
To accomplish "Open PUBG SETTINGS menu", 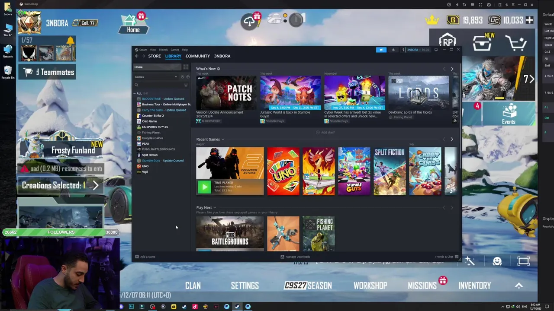I will pos(245,286).
